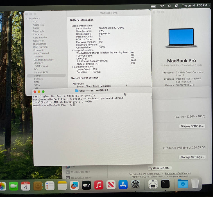213x197 pixels.
Task: Open Software License Agreement link
Action: pyautogui.click(x=144, y=174)
